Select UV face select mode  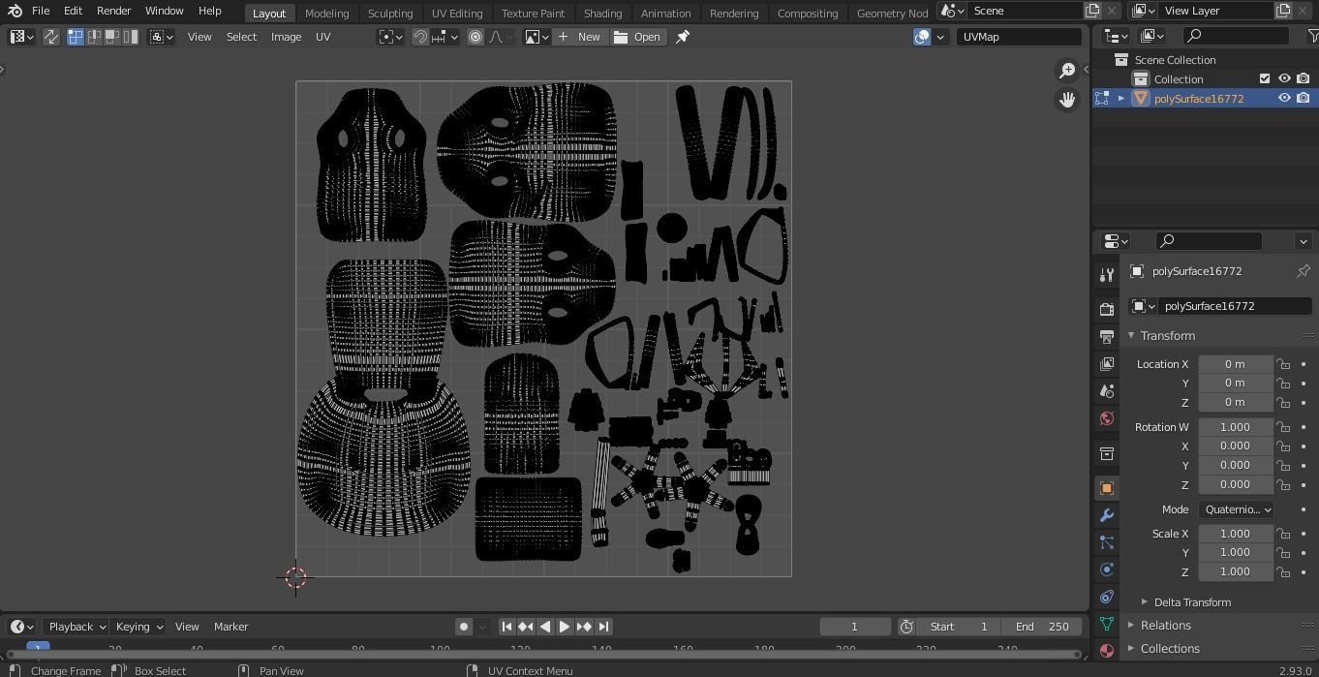click(x=112, y=37)
